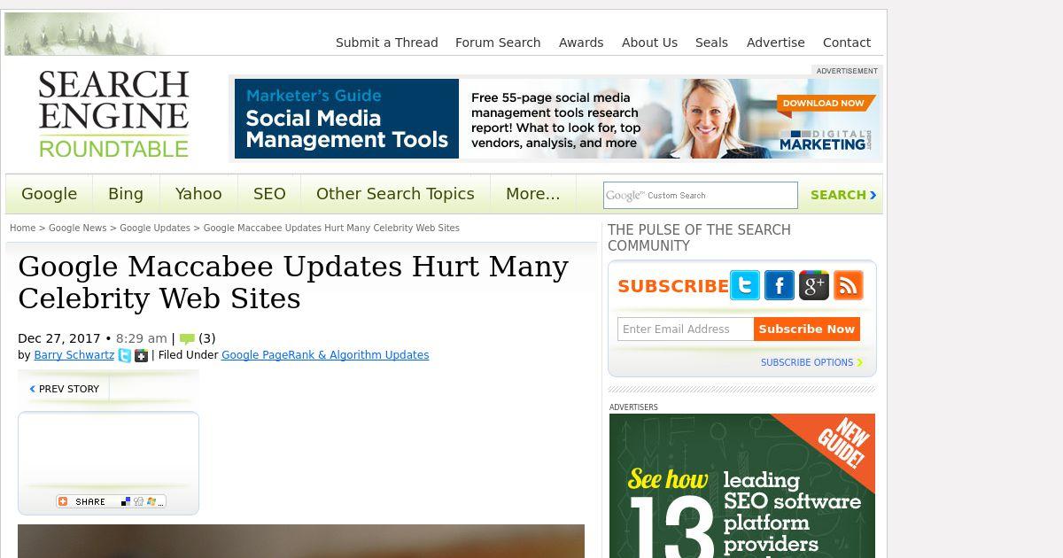Click the Social Media Management Tools banner ad

[556, 119]
